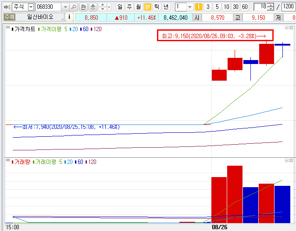Click the 가격차트 legend label
This screenshot has height=231, width=296.
click(23, 29)
